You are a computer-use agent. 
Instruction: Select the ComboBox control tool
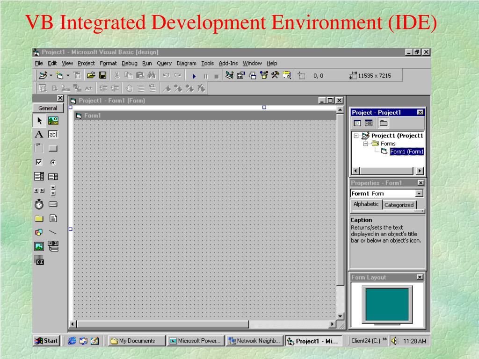tap(39, 176)
